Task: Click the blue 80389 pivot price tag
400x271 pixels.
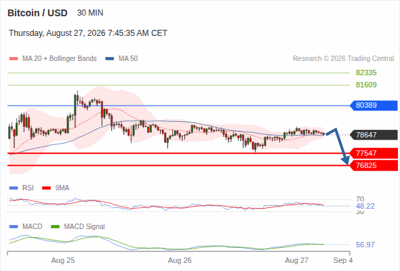Action: (374, 105)
